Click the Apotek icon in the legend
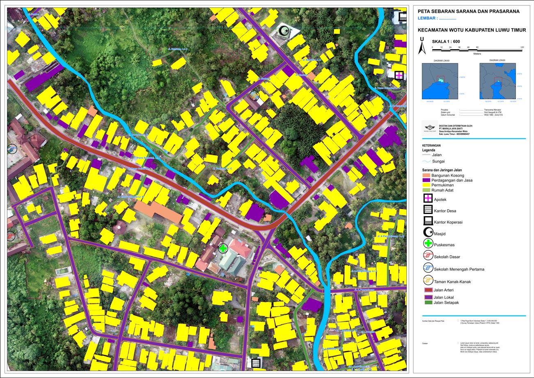The height and width of the screenshot is (378, 534). [428, 199]
